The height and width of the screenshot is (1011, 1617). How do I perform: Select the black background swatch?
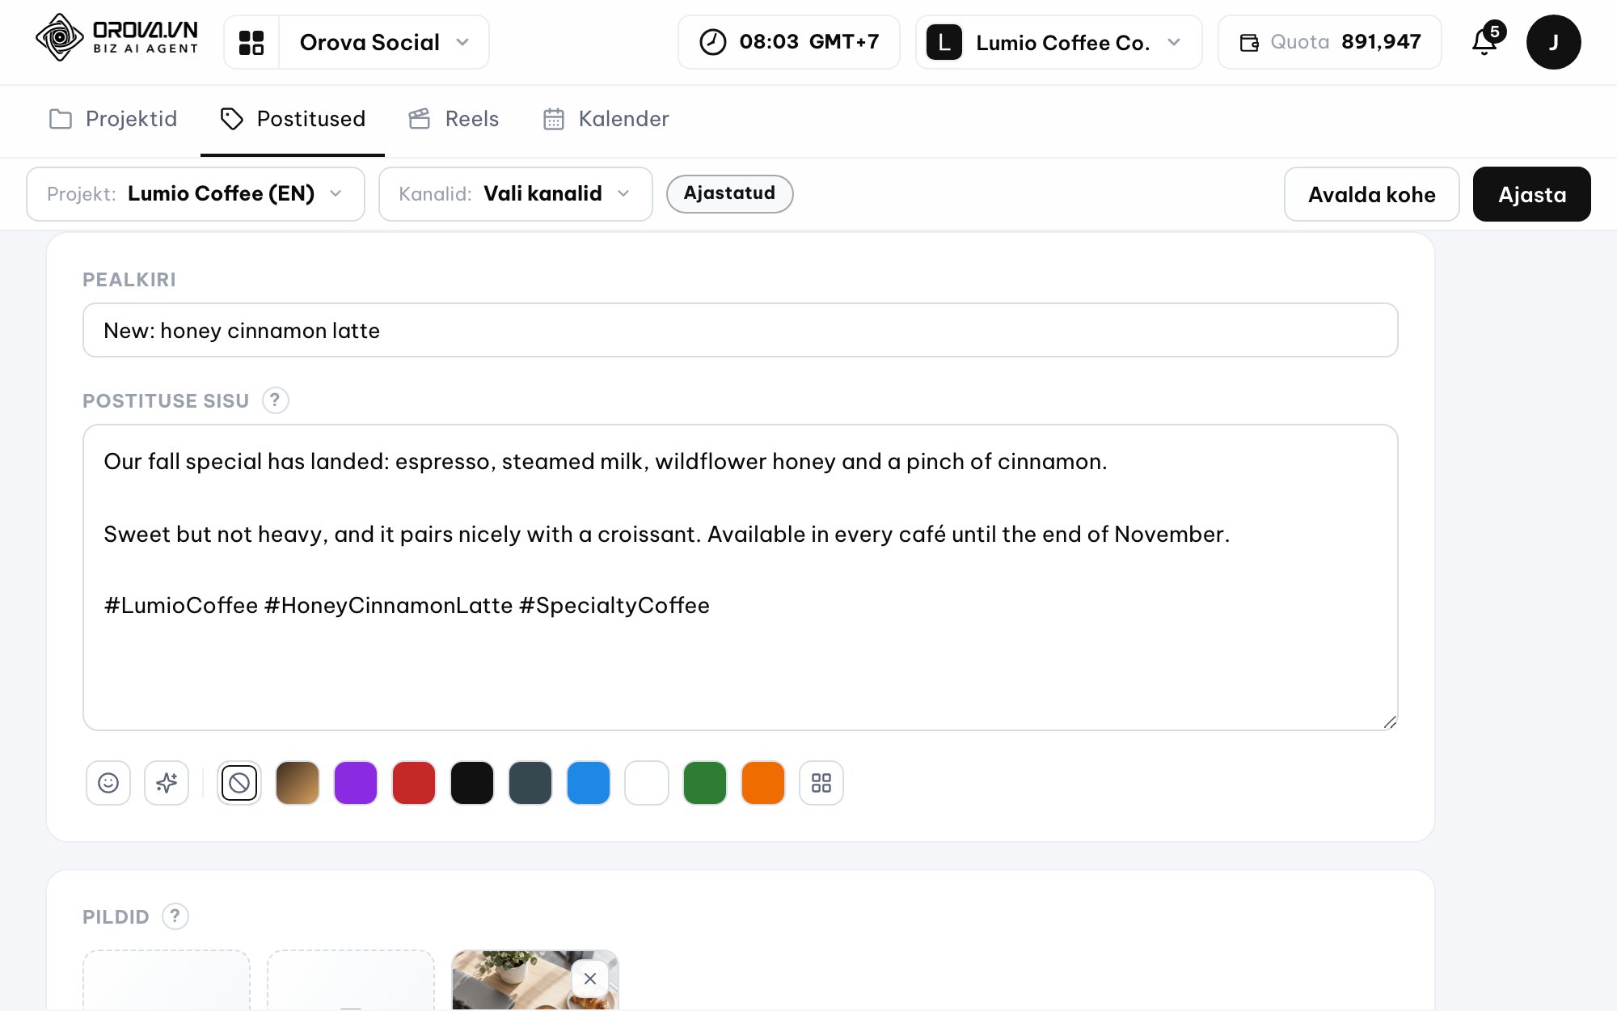[x=472, y=783]
